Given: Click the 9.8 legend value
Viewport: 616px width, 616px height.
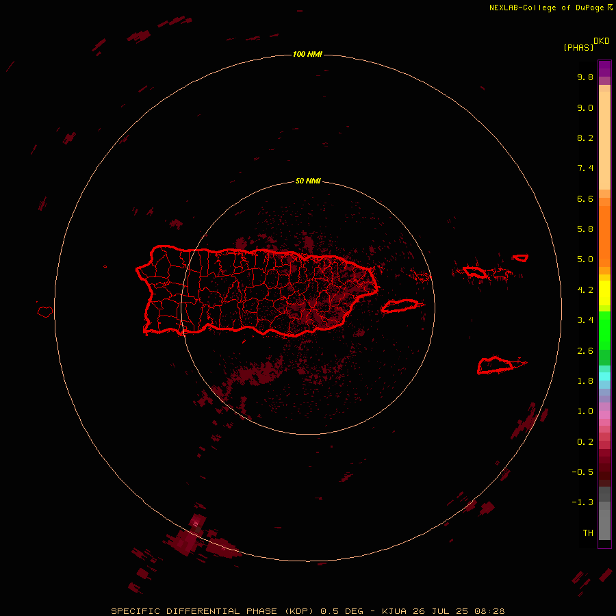Looking at the screenshot, I should pos(585,77).
